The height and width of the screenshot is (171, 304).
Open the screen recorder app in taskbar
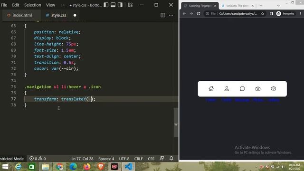point(114,167)
